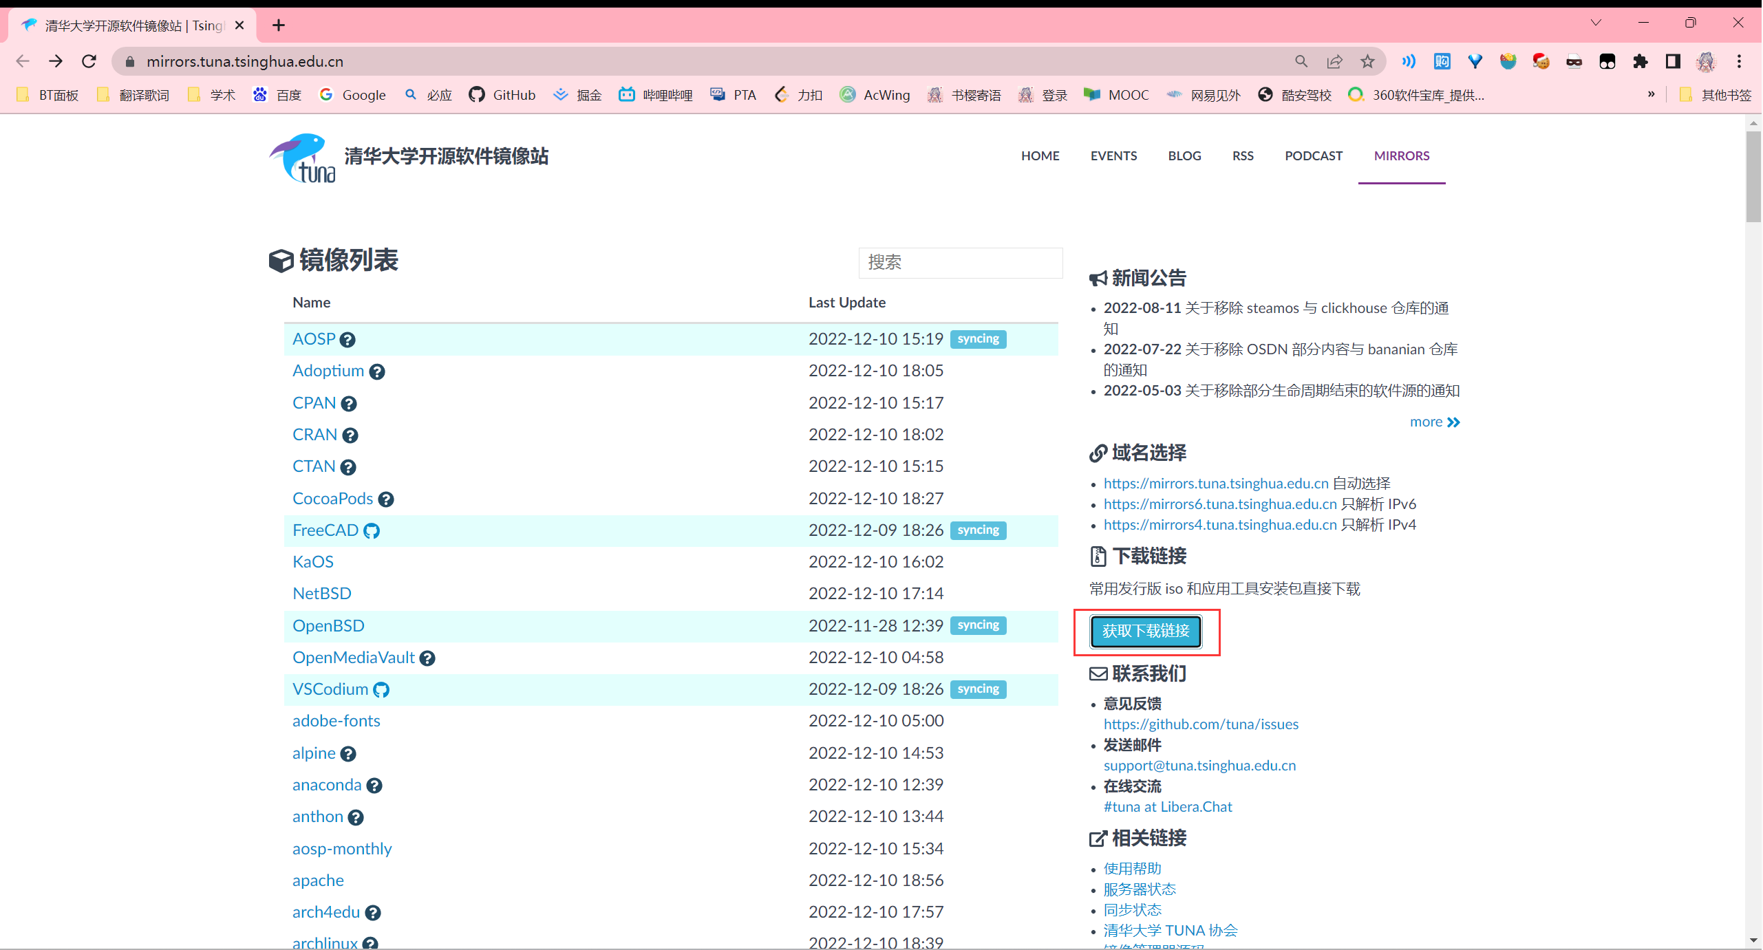
Task: Open the aosp-monthly mirror link
Action: click(341, 850)
